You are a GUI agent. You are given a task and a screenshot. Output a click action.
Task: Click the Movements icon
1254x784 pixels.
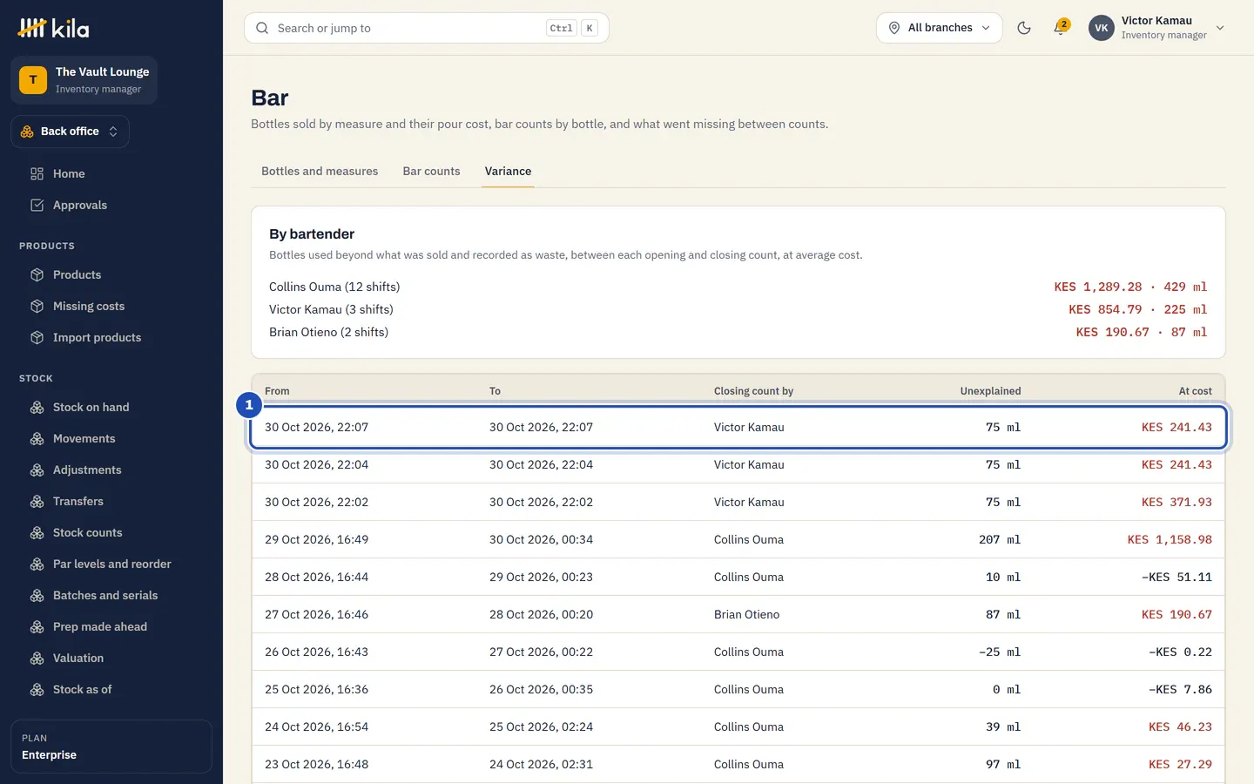pos(37,438)
